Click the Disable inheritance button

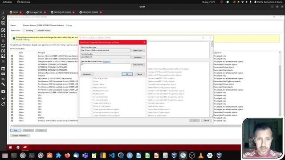[x=20, y=136]
